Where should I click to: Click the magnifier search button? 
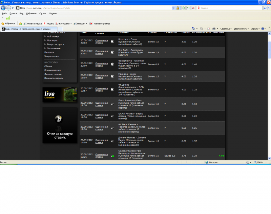point(265,8)
